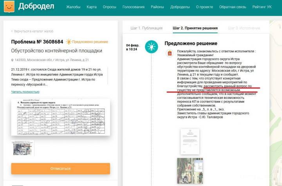Click the administration emblem avatar icon
The width and height of the screenshot is (282, 186).
pos(170,53)
